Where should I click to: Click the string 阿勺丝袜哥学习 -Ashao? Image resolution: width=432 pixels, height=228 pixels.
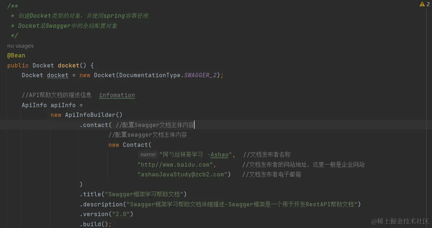tap(195, 154)
